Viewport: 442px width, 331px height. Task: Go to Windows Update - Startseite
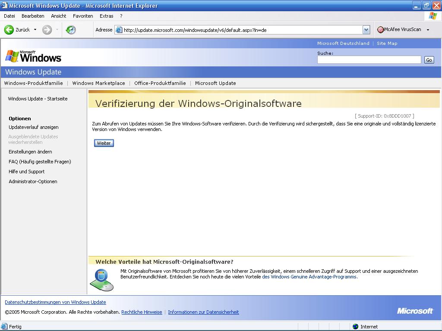click(38, 99)
